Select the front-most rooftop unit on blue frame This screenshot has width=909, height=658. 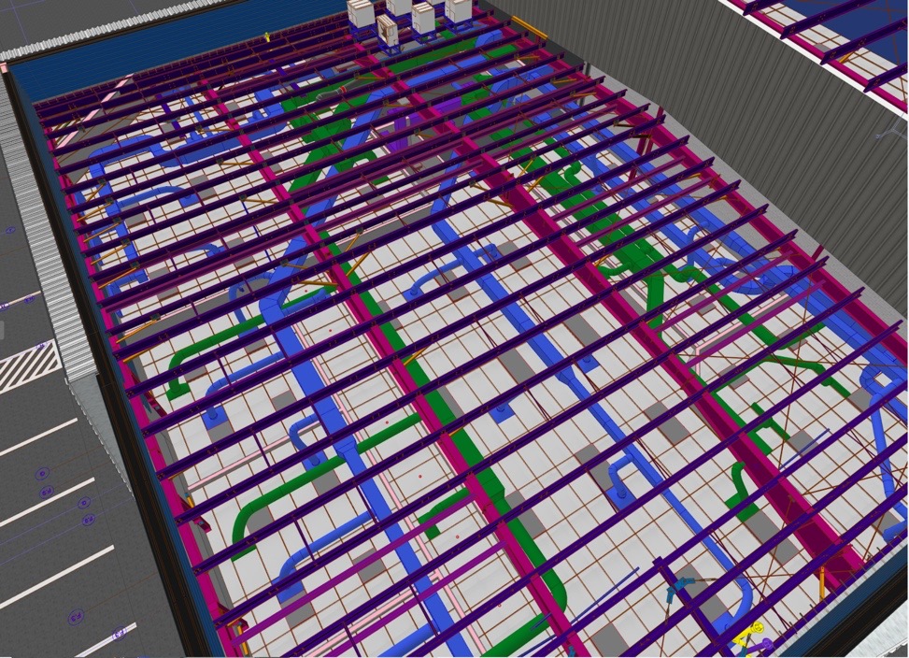[x=388, y=34]
